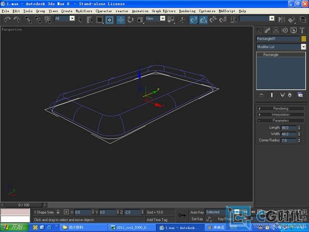The width and height of the screenshot is (309, 232).
Task: Click the Pin Stack icon under modifier stack
Action: (261, 95)
